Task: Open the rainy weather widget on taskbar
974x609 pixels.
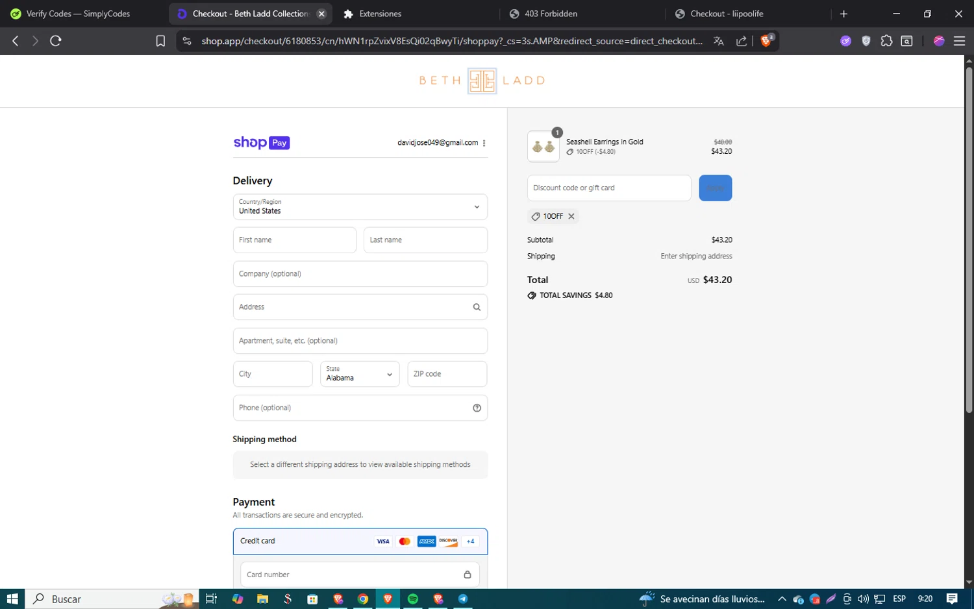Action: coord(703,599)
